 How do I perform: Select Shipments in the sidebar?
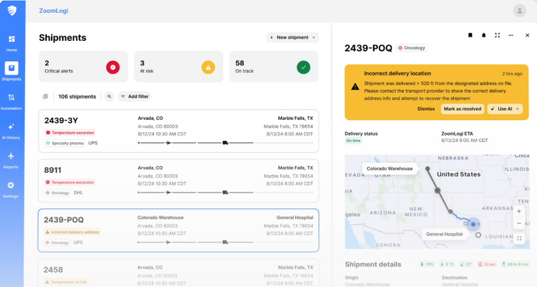11,71
